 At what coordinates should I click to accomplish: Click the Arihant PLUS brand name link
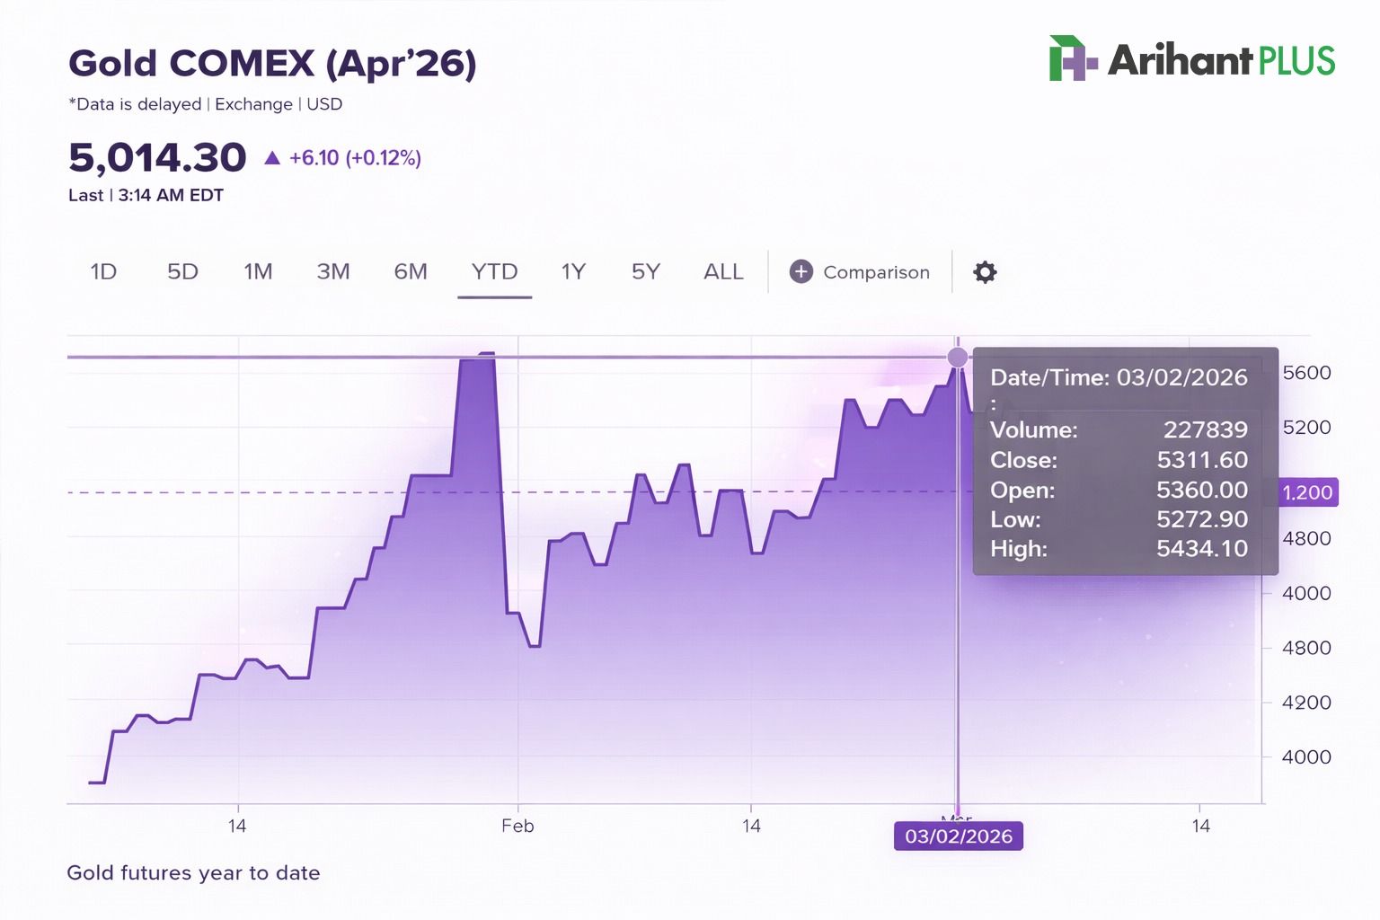(1222, 60)
